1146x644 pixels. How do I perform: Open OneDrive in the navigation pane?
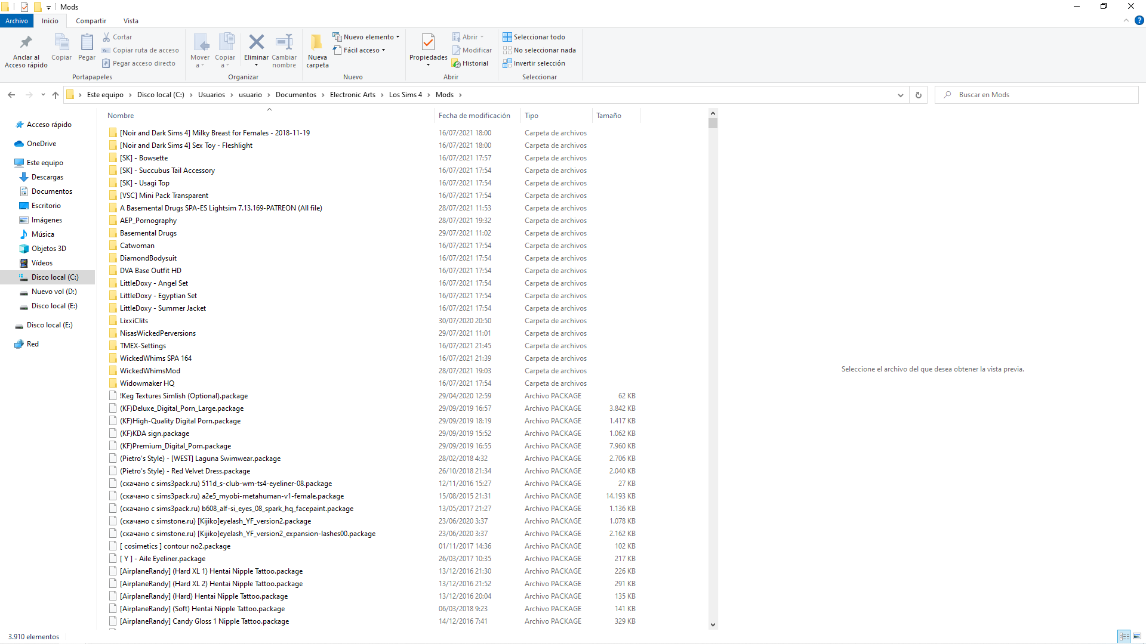(41, 144)
